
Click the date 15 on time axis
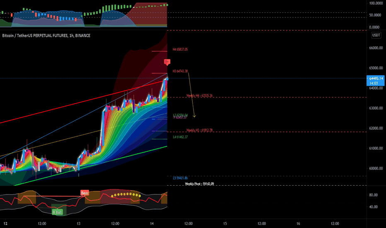pyautogui.click(x=225, y=223)
